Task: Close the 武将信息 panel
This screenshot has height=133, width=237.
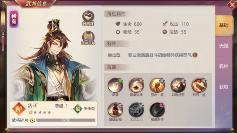Action: click(232, 5)
